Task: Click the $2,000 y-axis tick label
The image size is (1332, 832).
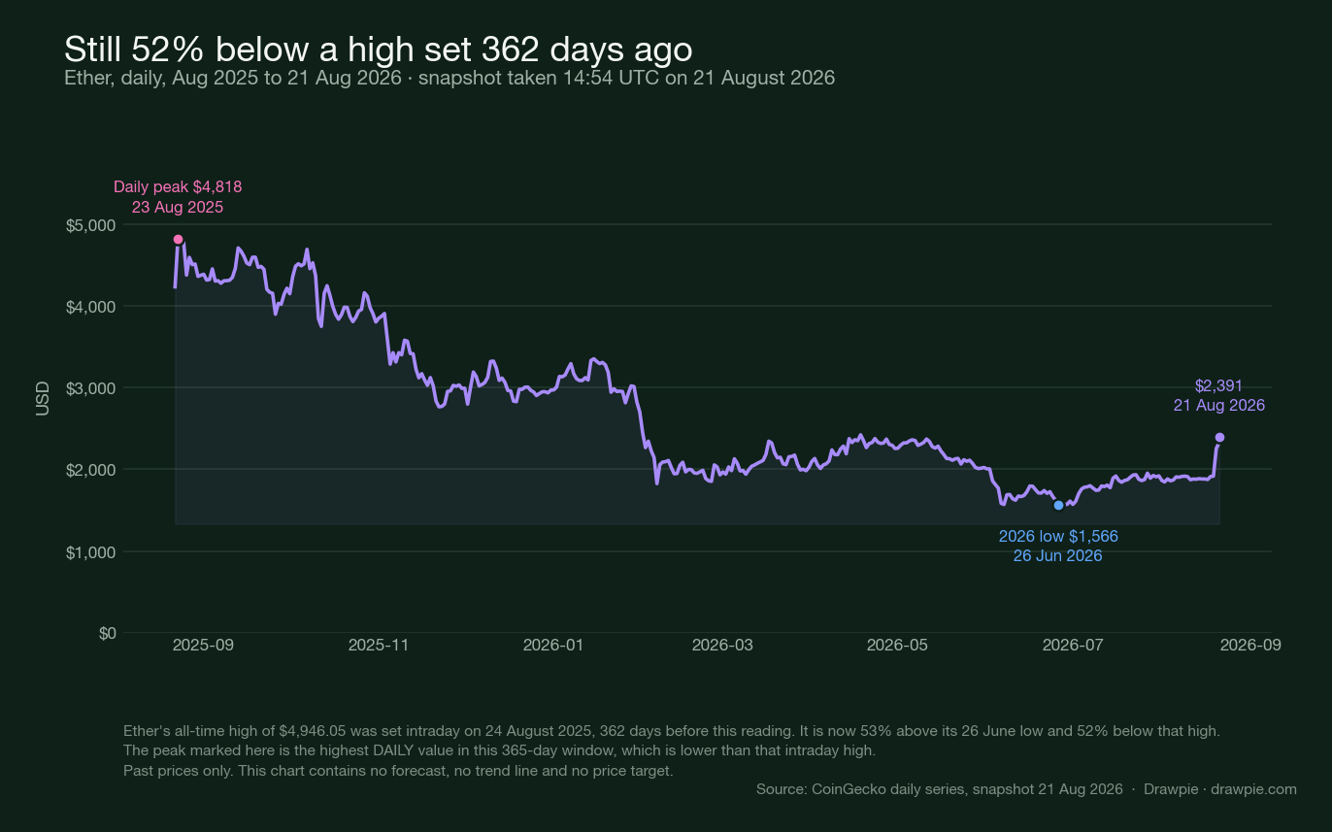Action: tap(91, 470)
